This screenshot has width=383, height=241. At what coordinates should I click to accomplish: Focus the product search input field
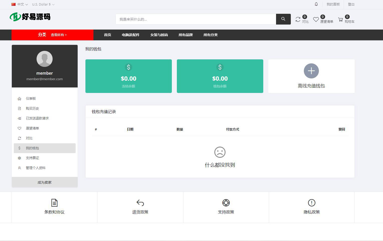pos(196,19)
